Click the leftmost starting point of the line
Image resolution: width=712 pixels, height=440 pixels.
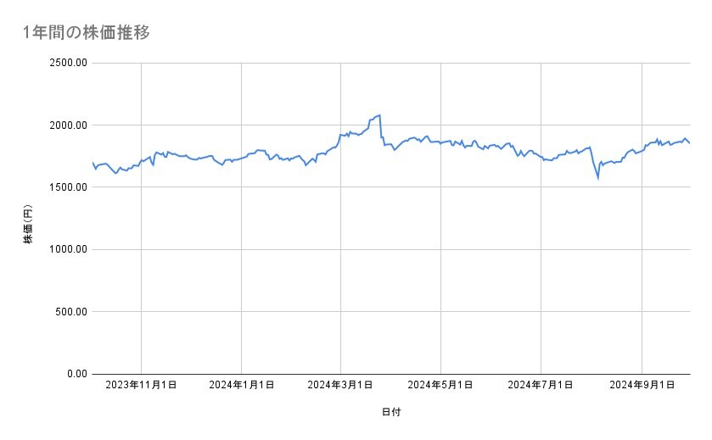click(93, 162)
